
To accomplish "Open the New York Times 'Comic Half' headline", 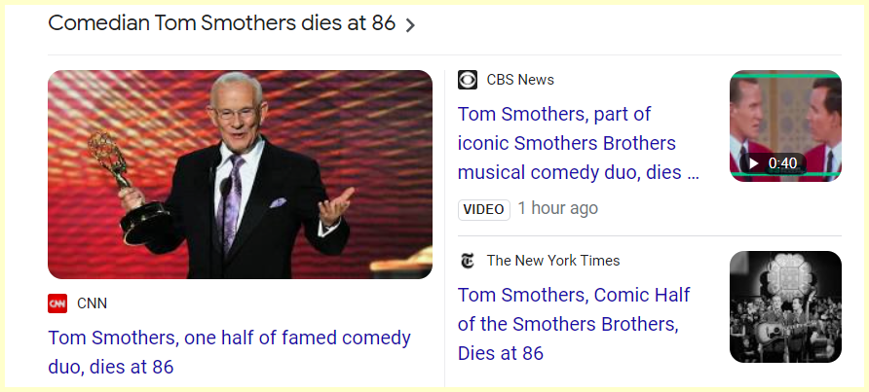I will tap(573, 324).
